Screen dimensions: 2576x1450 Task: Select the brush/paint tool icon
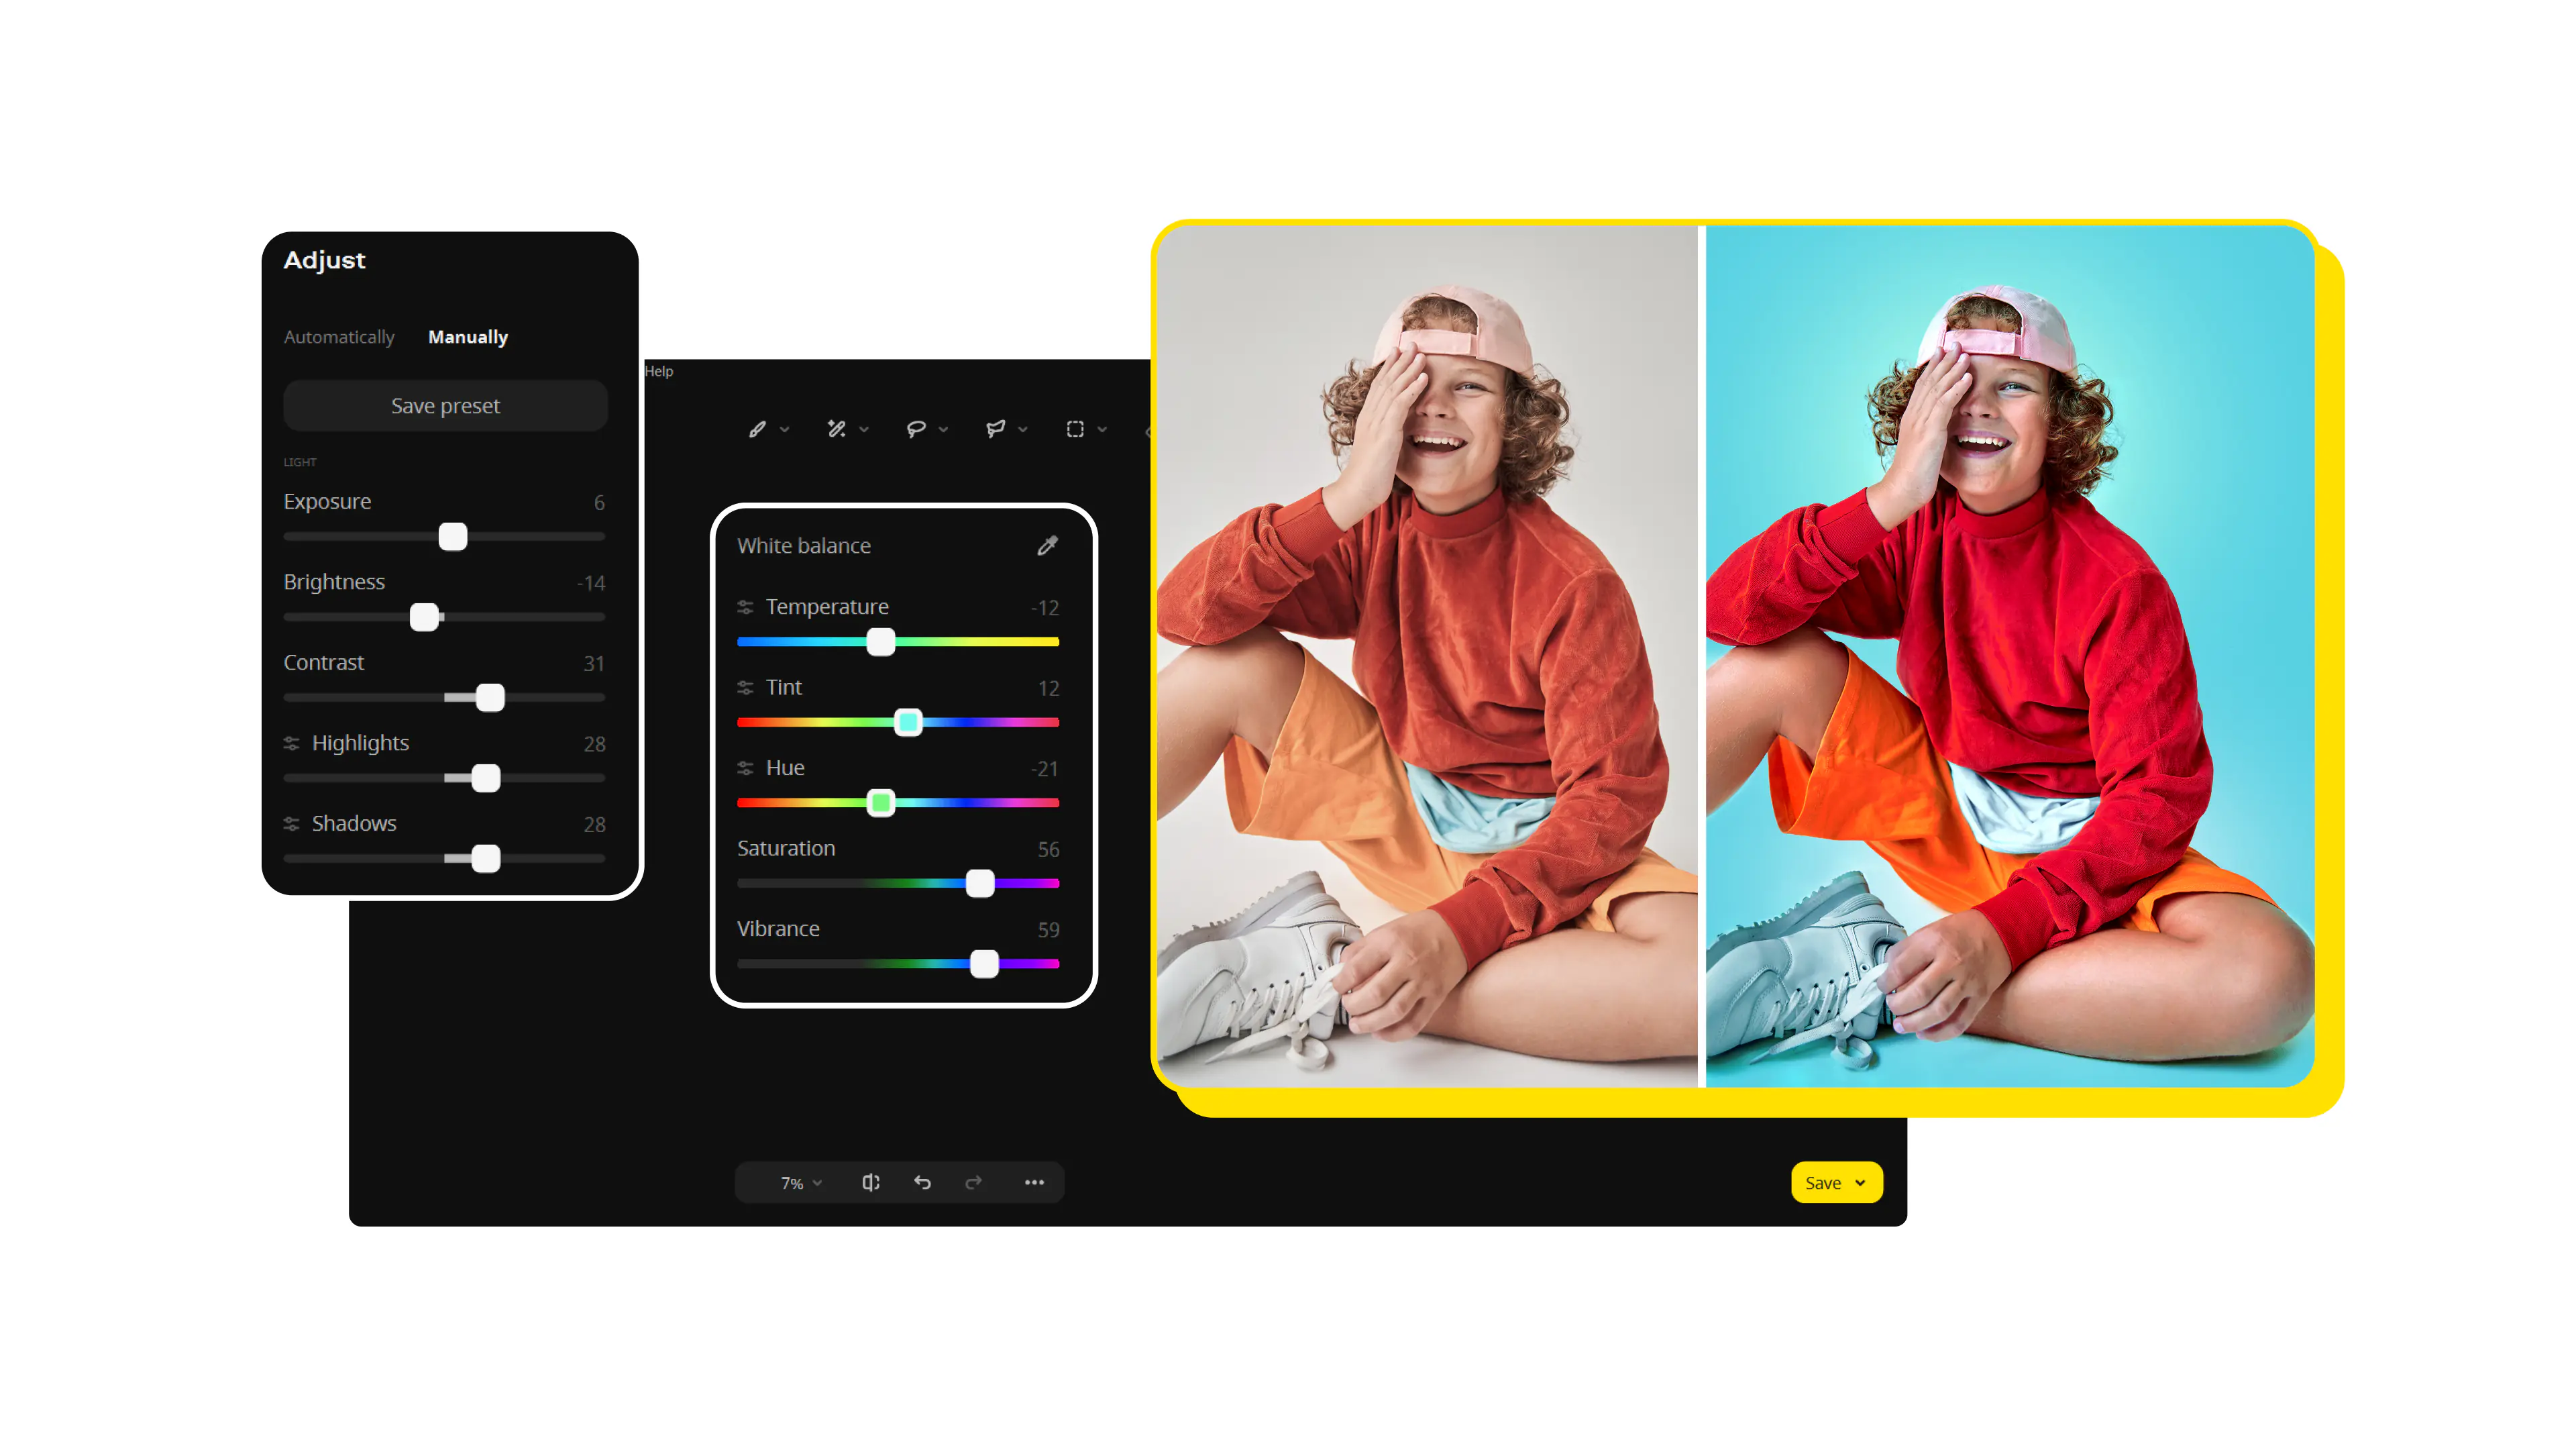pos(757,430)
